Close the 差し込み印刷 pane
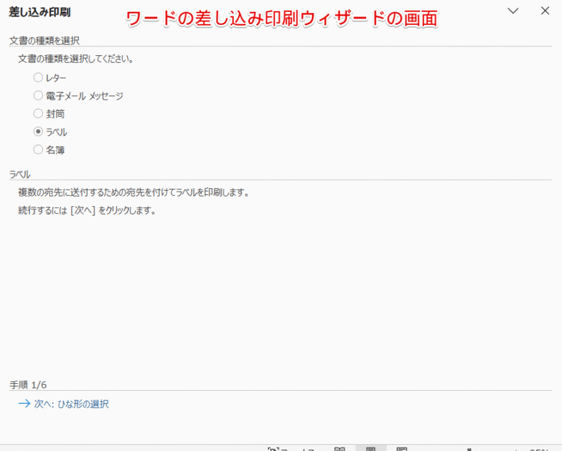Screen dimensions: 562x451 [x=543, y=11]
